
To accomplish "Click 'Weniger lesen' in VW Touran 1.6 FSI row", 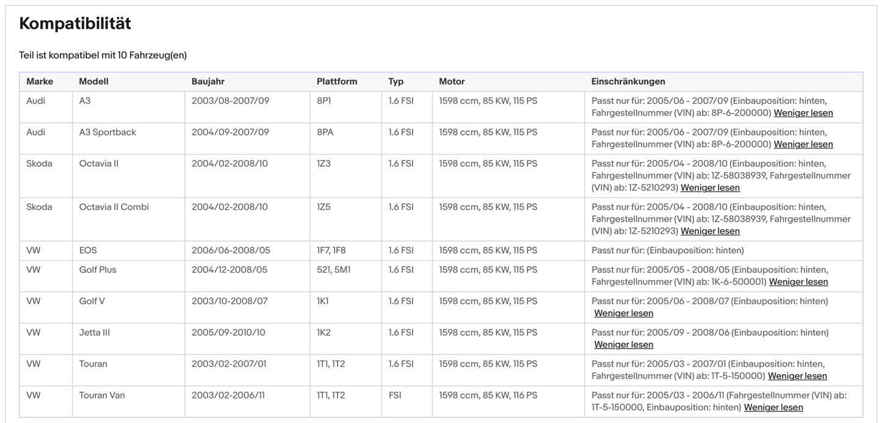I will pos(797,376).
